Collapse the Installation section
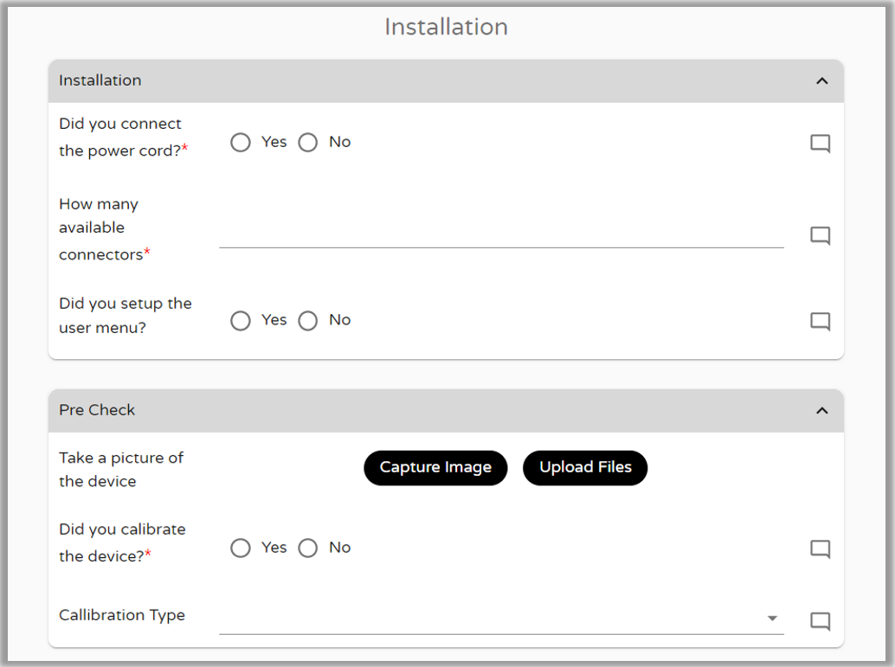The image size is (895, 667). (821, 80)
